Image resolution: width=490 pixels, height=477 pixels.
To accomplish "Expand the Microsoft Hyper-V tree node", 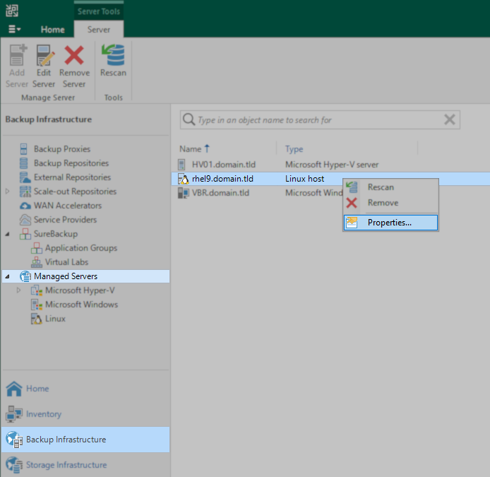I will (x=19, y=290).
